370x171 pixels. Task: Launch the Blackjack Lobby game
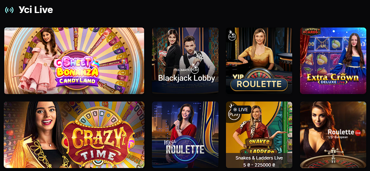[185, 61]
